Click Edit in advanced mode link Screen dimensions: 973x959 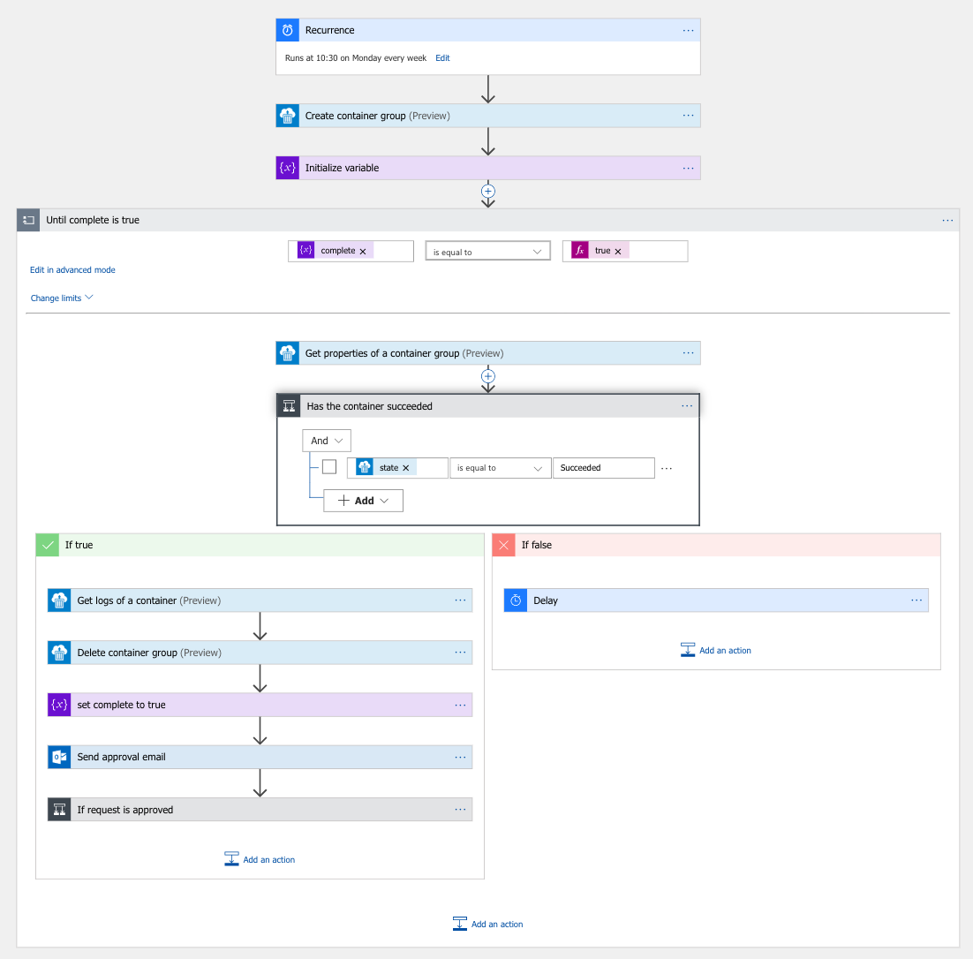[x=72, y=270]
